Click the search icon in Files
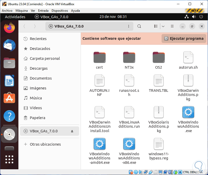The height and width of the screenshot is (175, 208). point(139,26)
